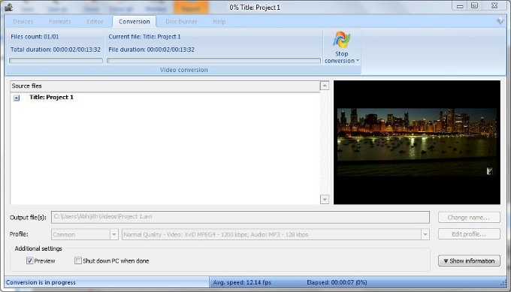
Task: Click the Show information button
Action: pyautogui.click(x=469, y=260)
